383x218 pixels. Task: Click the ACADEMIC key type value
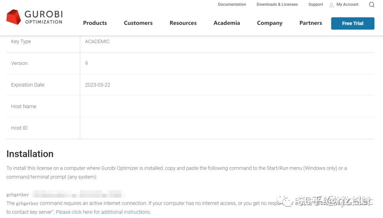[x=97, y=41]
